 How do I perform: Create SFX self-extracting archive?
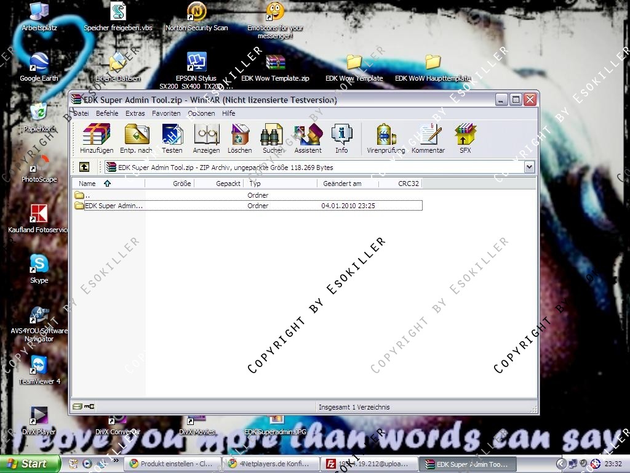point(465,139)
